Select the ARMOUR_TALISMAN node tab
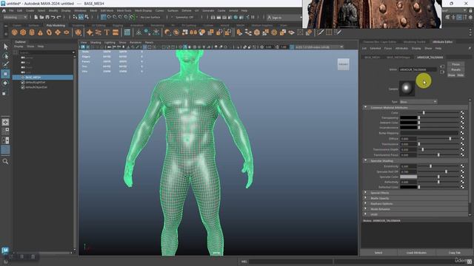The image size is (474, 266). (x=430, y=58)
